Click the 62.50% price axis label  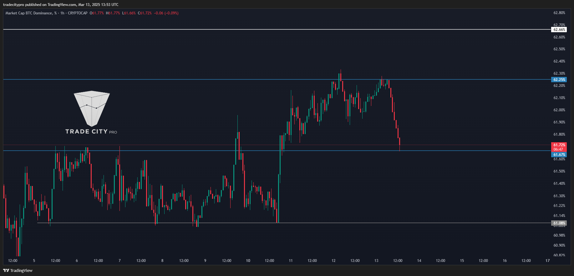tap(559, 49)
